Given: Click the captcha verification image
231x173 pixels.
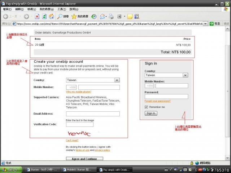Looking at the screenshot, I should click(x=79, y=133).
